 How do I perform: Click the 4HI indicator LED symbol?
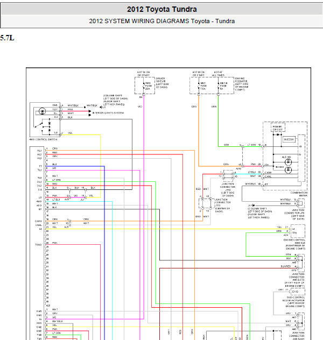(288, 170)
